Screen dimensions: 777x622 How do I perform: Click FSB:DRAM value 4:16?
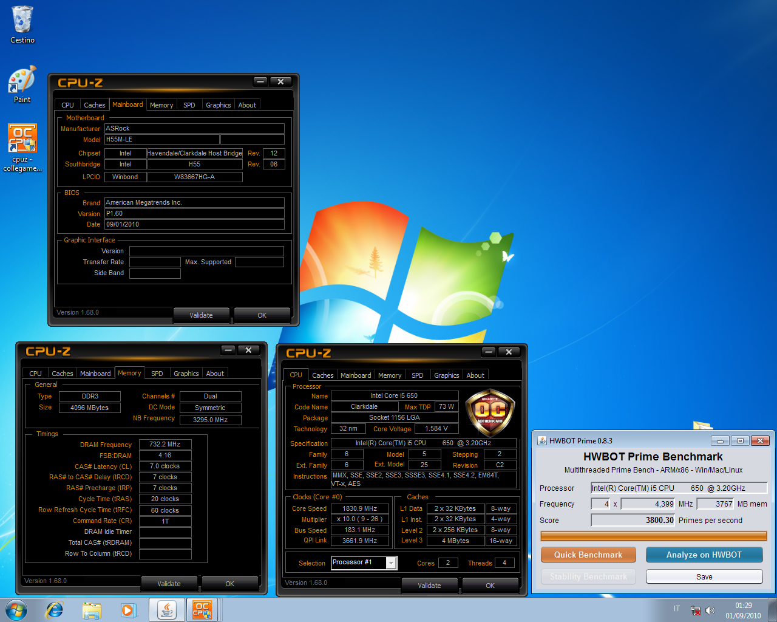tap(165, 455)
